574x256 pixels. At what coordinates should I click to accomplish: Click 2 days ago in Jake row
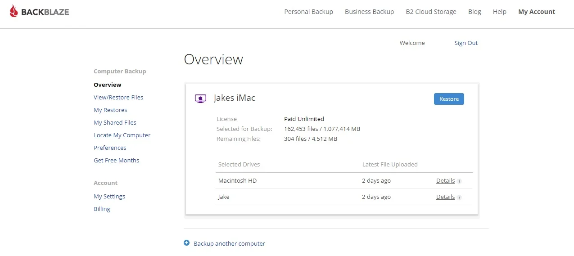[x=376, y=197]
